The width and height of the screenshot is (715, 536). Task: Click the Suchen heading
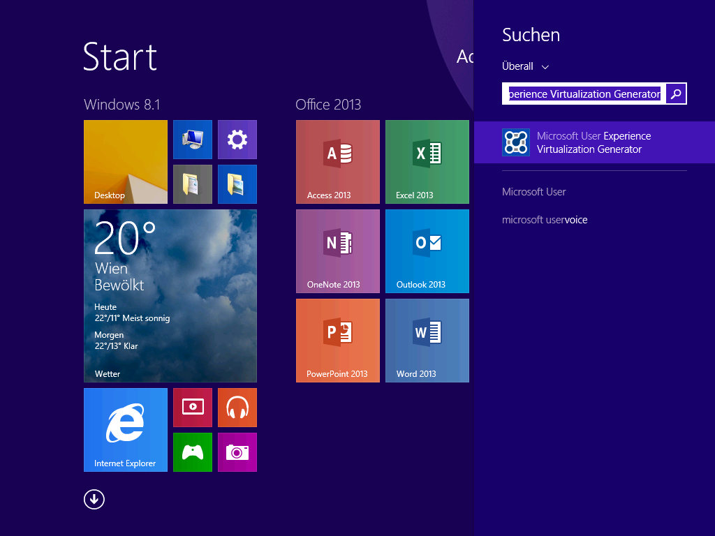pyautogui.click(x=531, y=35)
